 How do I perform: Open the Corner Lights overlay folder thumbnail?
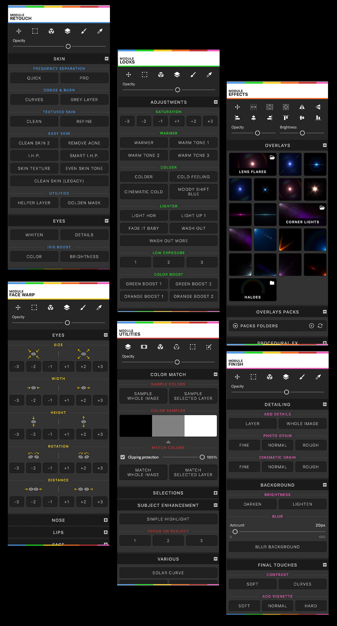(302, 214)
